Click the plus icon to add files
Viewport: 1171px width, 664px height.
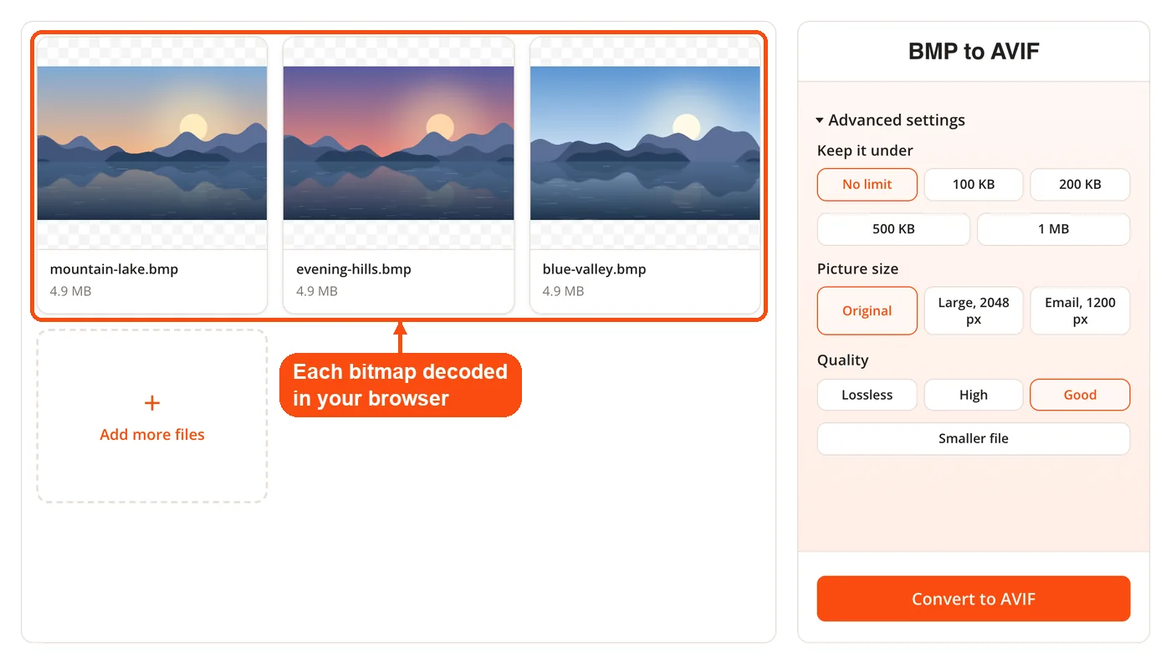click(152, 403)
